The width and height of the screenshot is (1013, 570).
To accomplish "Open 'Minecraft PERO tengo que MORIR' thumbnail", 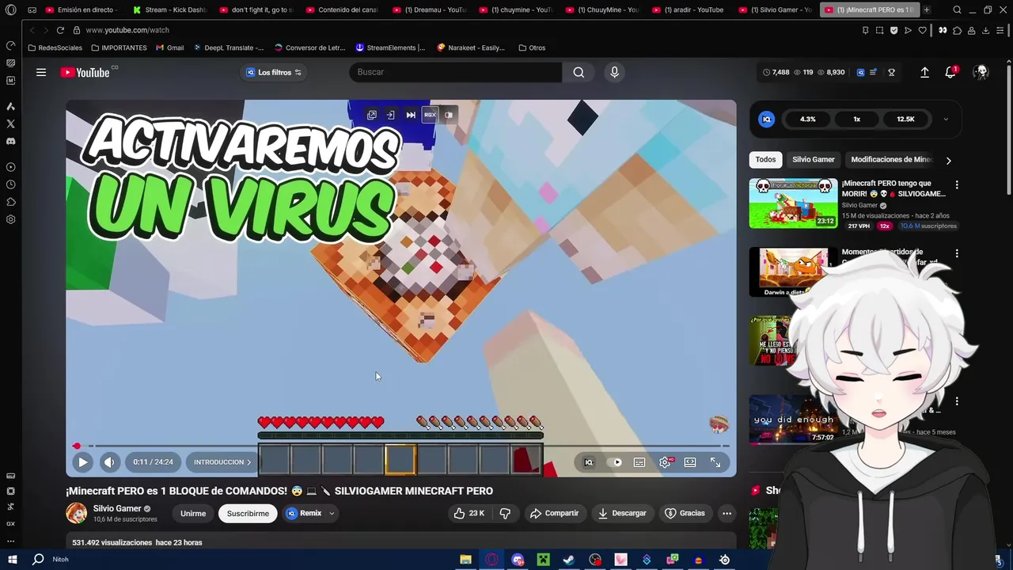I will (x=793, y=203).
